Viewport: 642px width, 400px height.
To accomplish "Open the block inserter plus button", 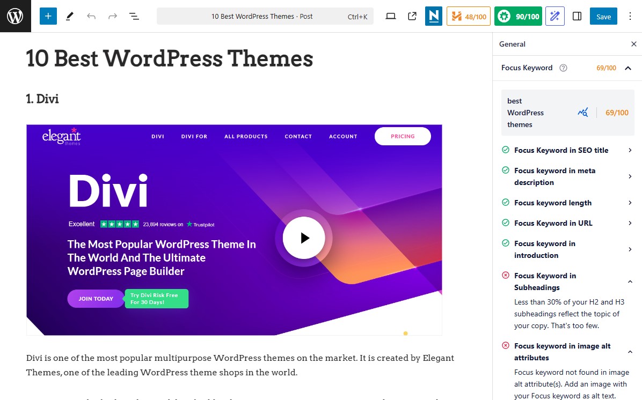I will tap(48, 17).
